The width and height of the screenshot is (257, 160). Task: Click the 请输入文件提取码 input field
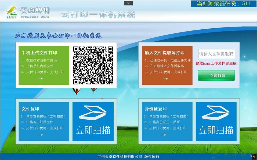coord(216,54)
